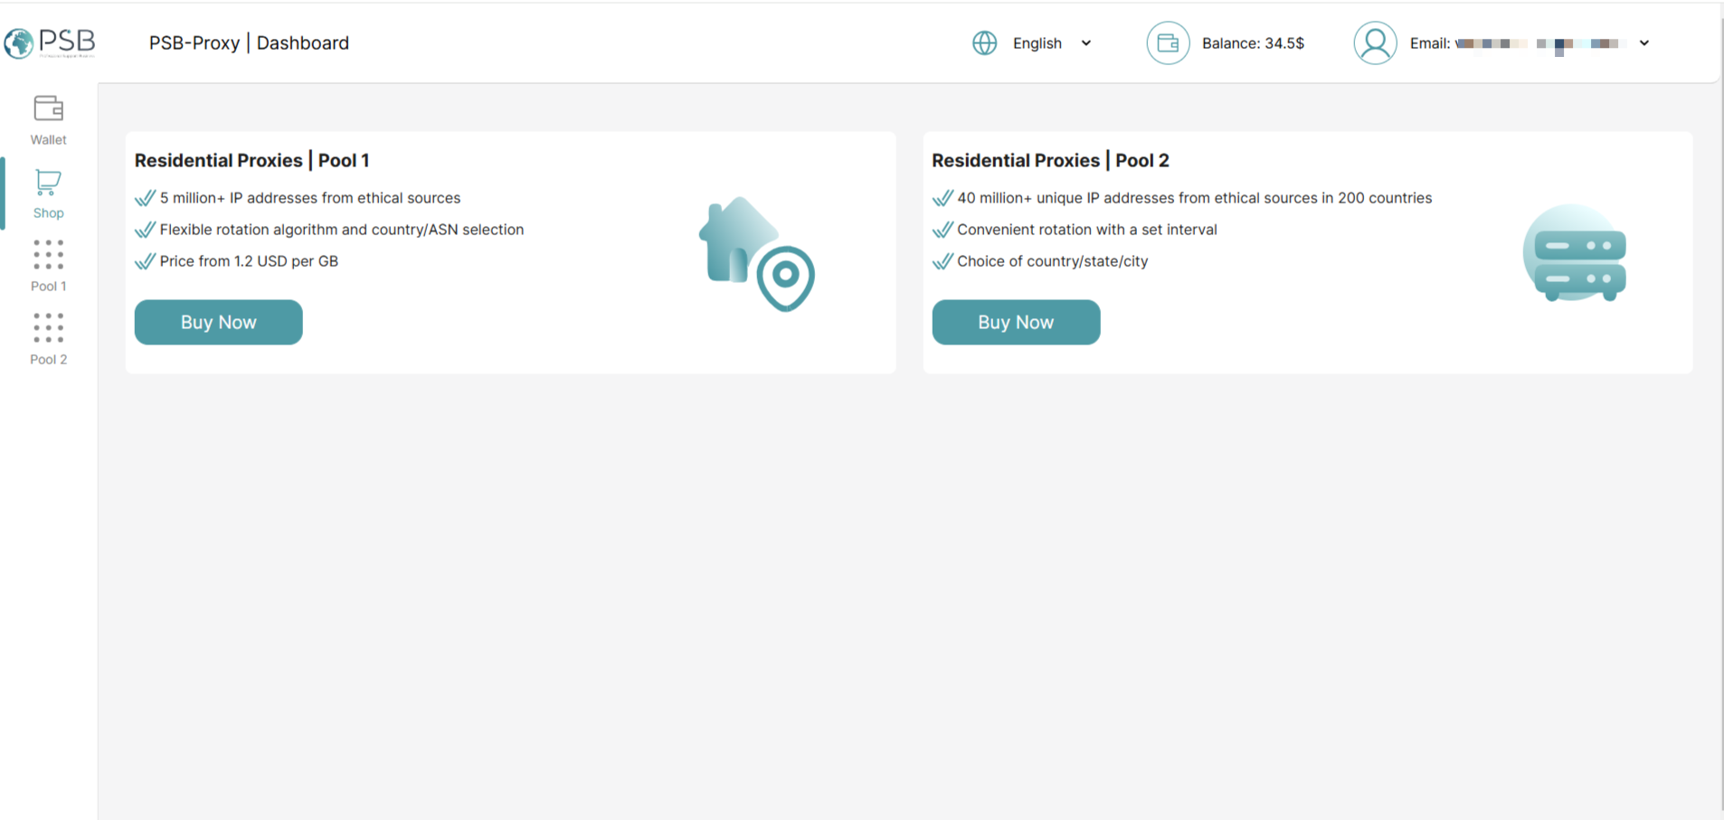Click the Residential Proxies | Pool 1 heading
Screen dimensions: 1724x820
pos(251,160)
